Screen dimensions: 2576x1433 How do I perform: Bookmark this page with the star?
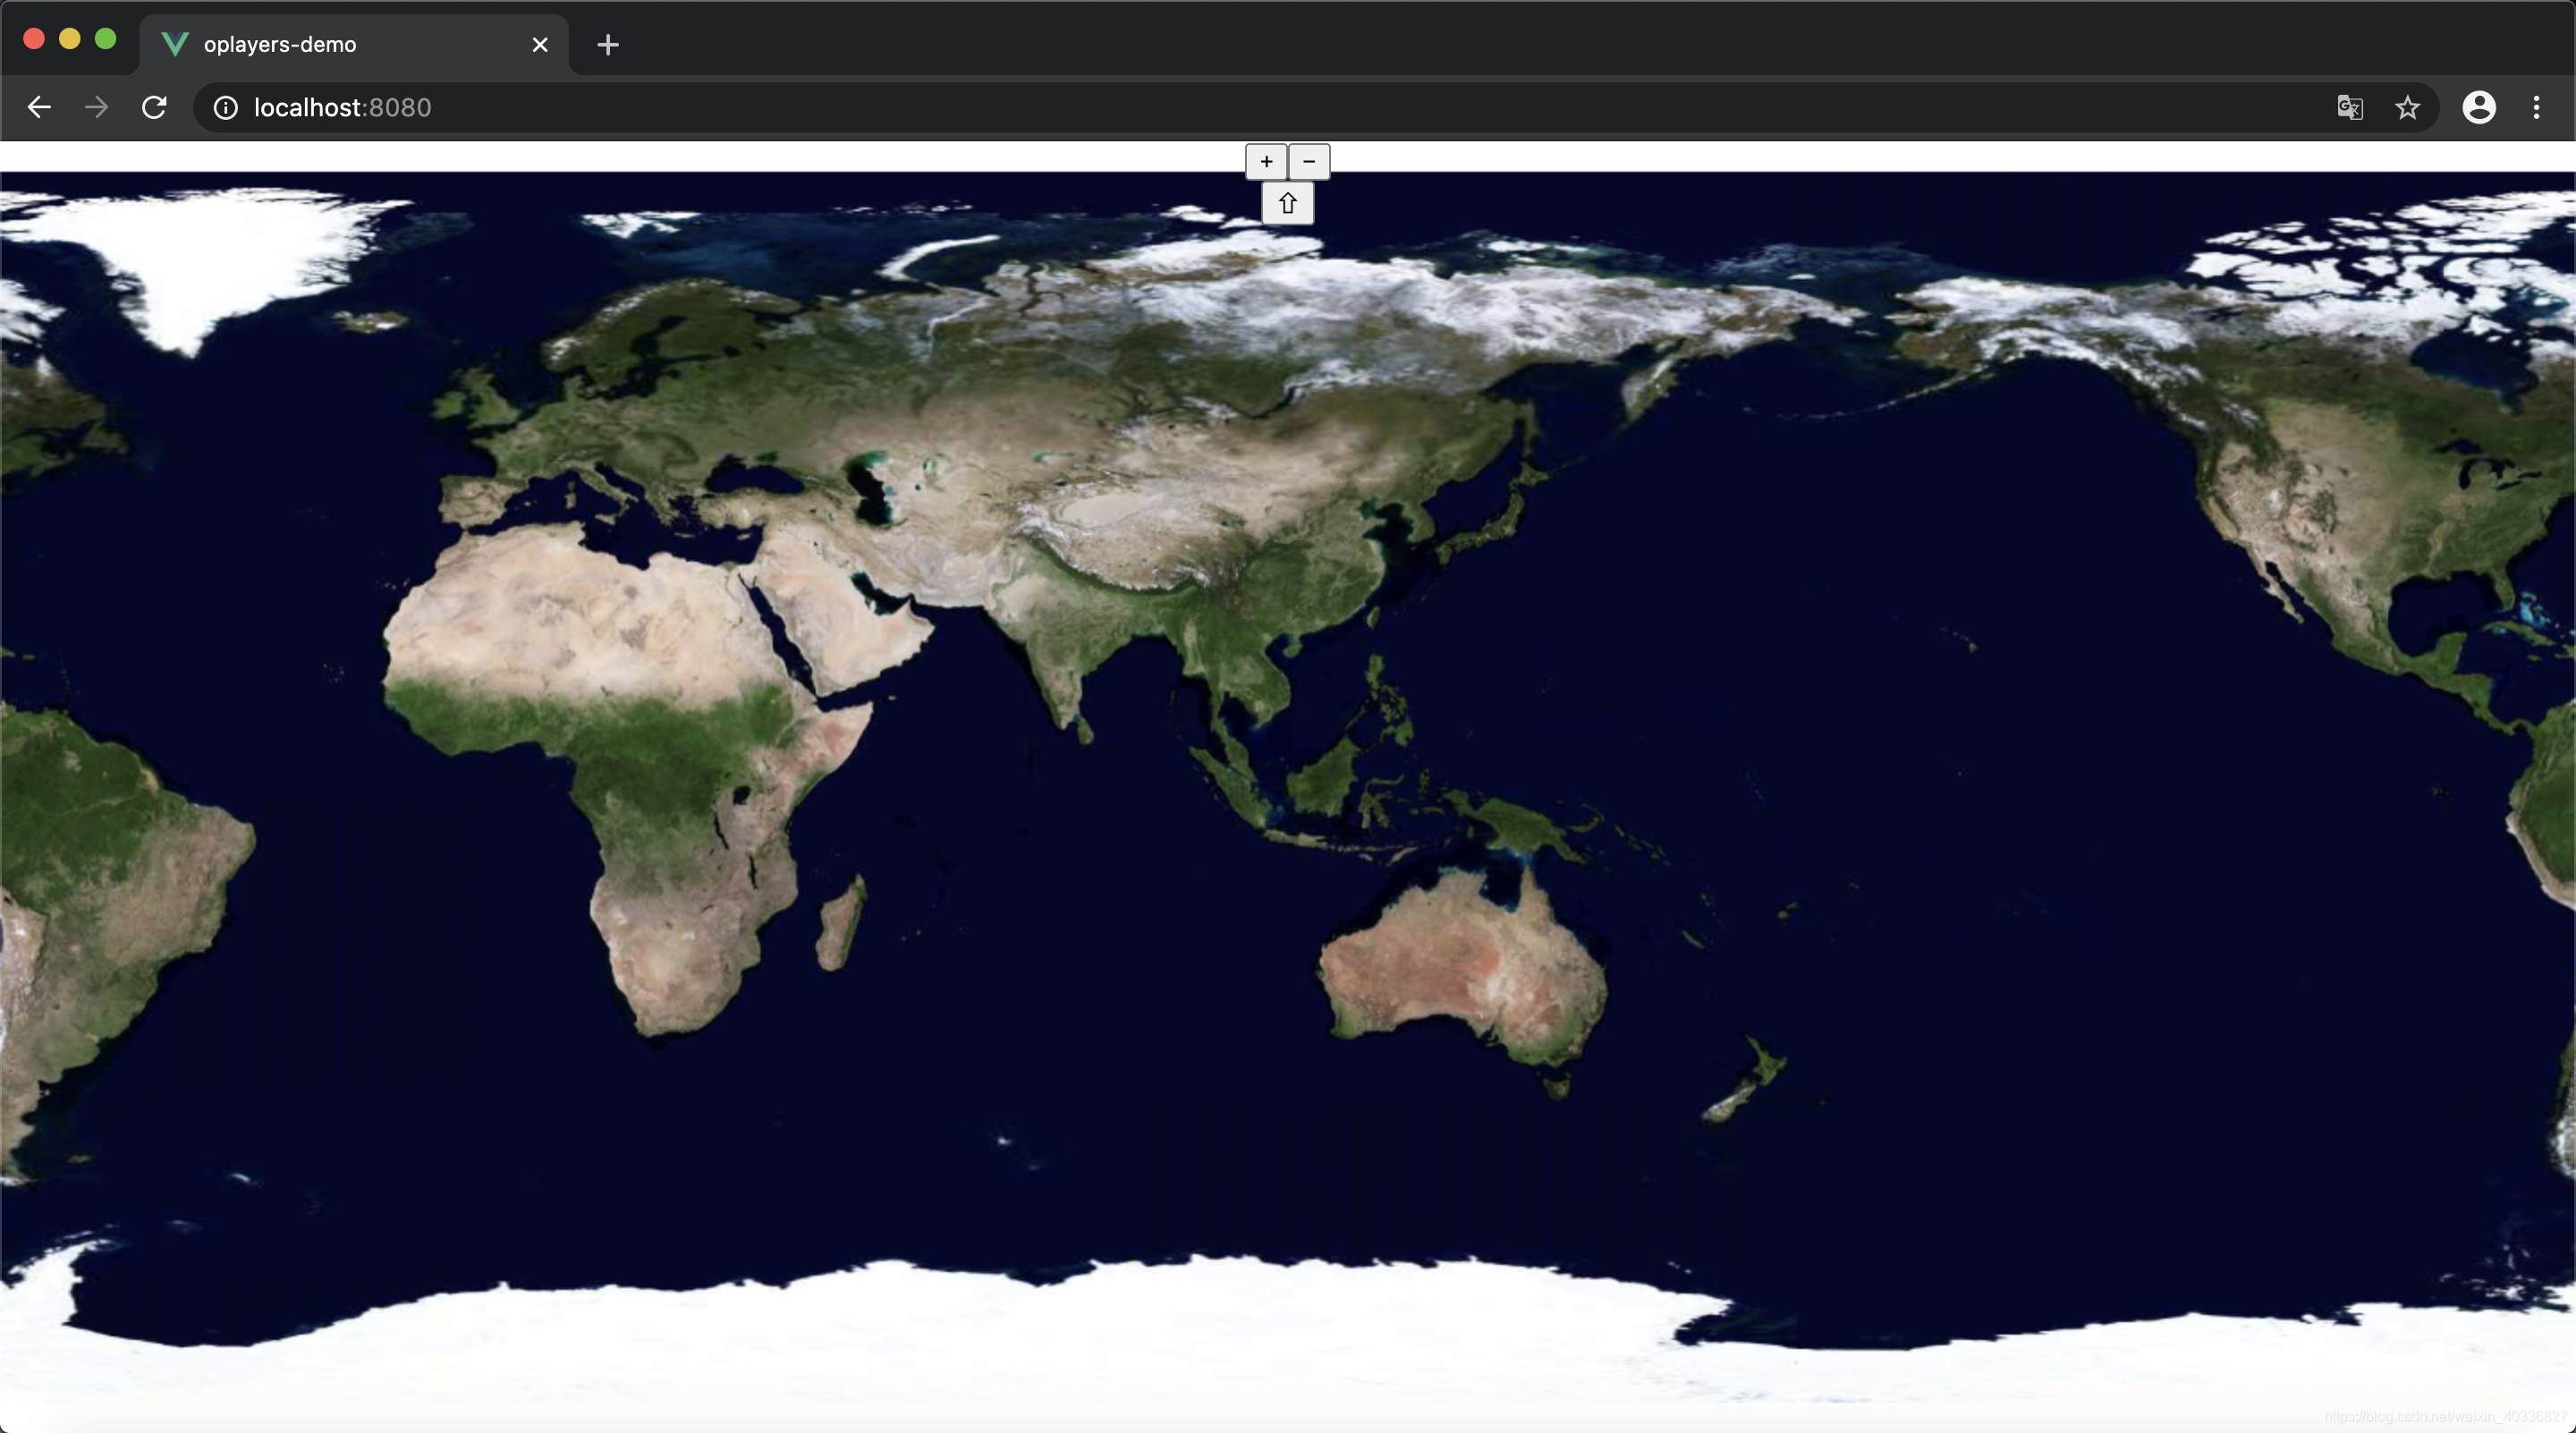click(x=2407, y=107)
